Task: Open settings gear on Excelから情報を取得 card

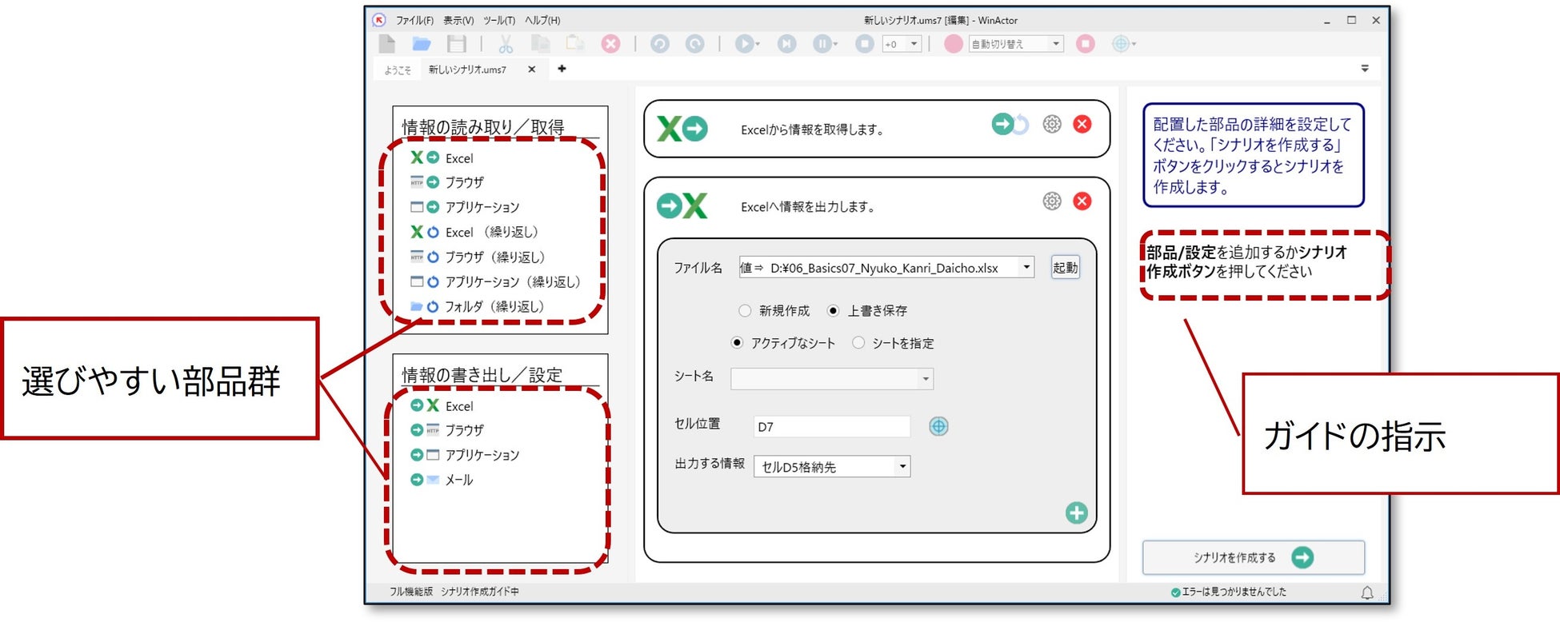Action: [1052, 124]
